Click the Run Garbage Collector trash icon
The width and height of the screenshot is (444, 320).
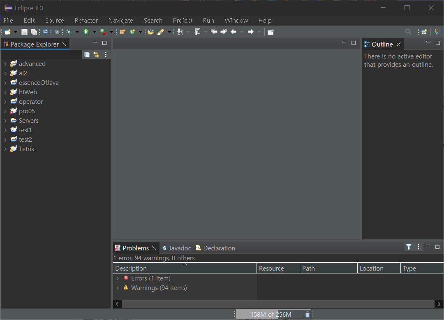click(307, 314)
